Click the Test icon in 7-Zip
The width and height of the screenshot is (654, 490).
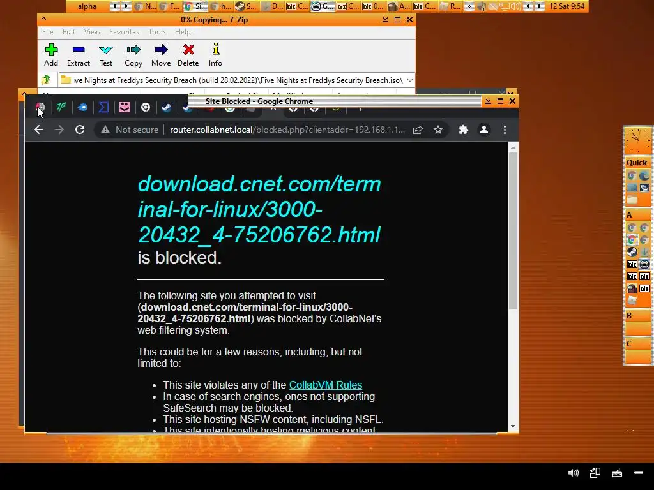point(106,55)
